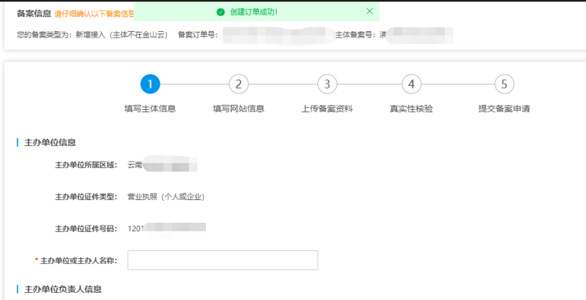Click 营业执照（个人或企业）value

[166, 196]
